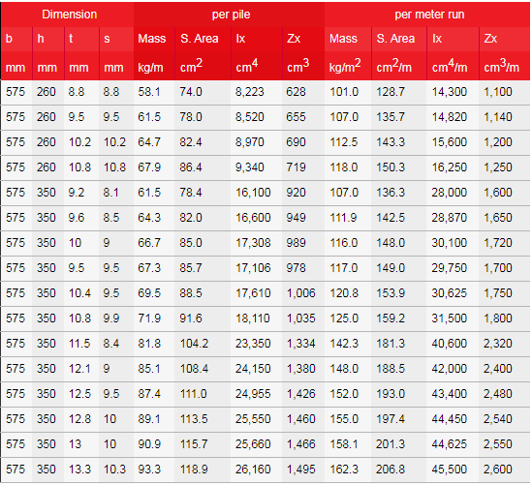
Task: Click the b column header
Action: pyautogui.click(x=9, y=39)
